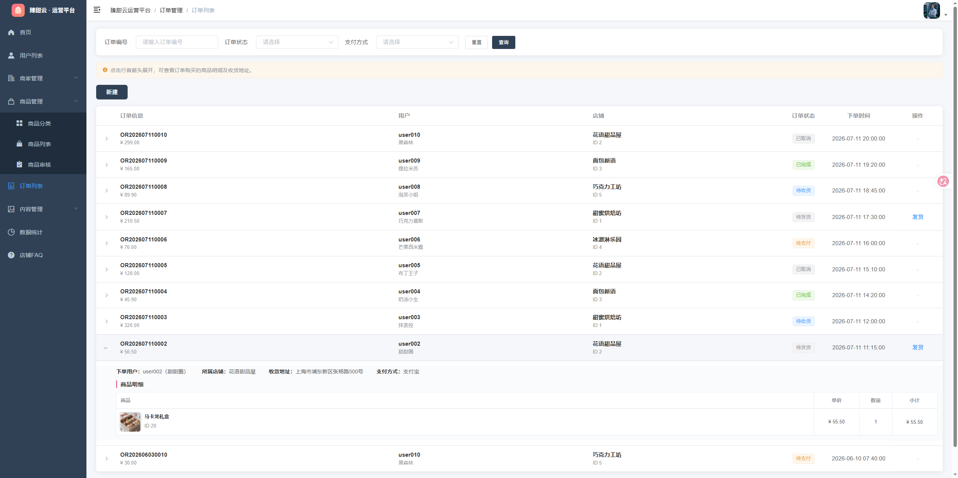Open the user avatar in the top right
Image resolution: width=958 pixels, height=478 pixels.
click(x=931, y=10)
